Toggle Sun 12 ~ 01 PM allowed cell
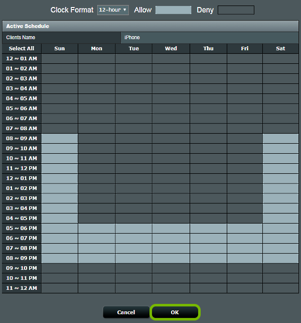Image resolution: width=301 pixels, height=323 pixels. (x=60, y=178)
